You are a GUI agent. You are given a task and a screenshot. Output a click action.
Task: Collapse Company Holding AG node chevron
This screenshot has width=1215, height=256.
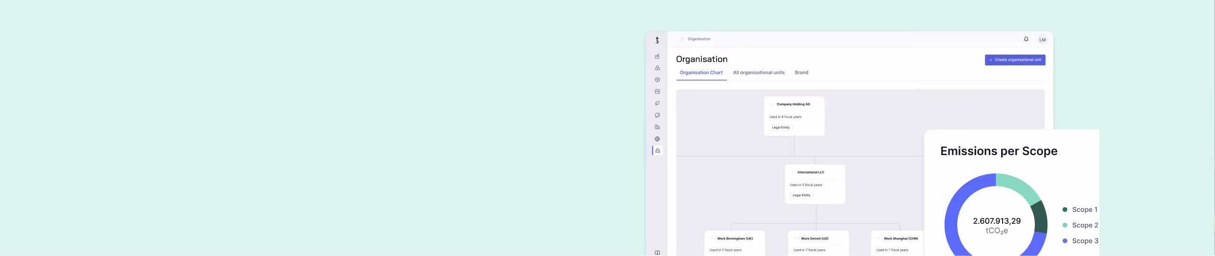[771, 104]
